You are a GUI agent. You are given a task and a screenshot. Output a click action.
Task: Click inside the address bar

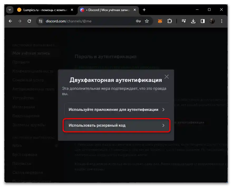click(x=79, y=21)
